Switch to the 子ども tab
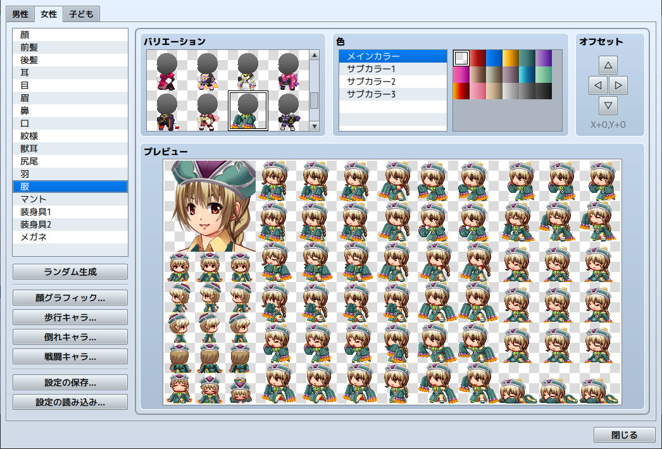The width and height of the screenshot is (662, 449). 80,13
